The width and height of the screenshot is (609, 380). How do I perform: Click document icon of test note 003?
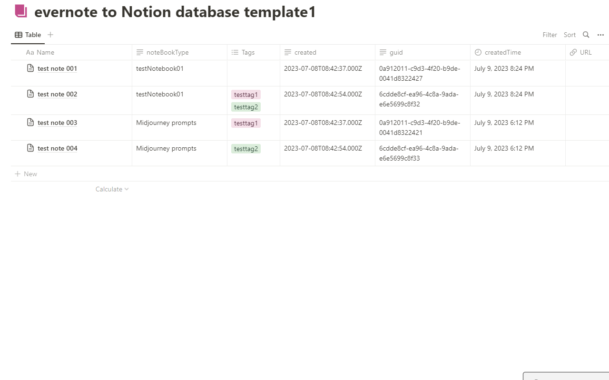tap(30, 123)
